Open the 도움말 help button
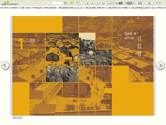 point(140,3)
